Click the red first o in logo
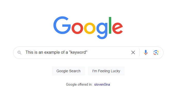The height and width of the screenshot is (100, 189). click(77, 28)
